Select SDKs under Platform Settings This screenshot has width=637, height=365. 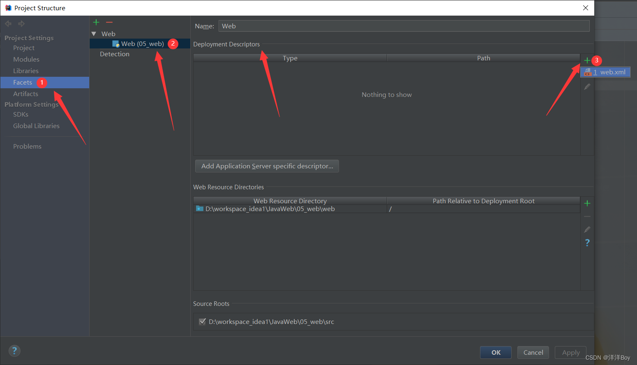[x=21, y=114]
